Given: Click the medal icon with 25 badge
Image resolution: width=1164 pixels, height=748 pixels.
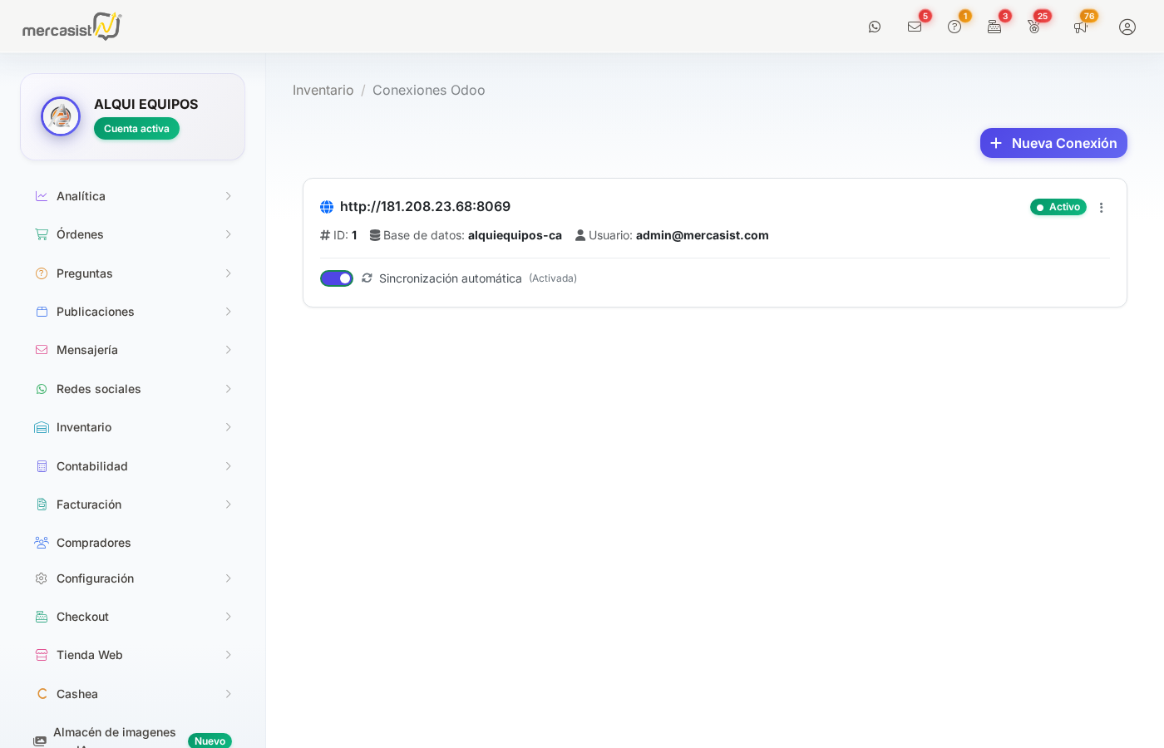Looking at the screenshot, I should tap(1033, 27).
